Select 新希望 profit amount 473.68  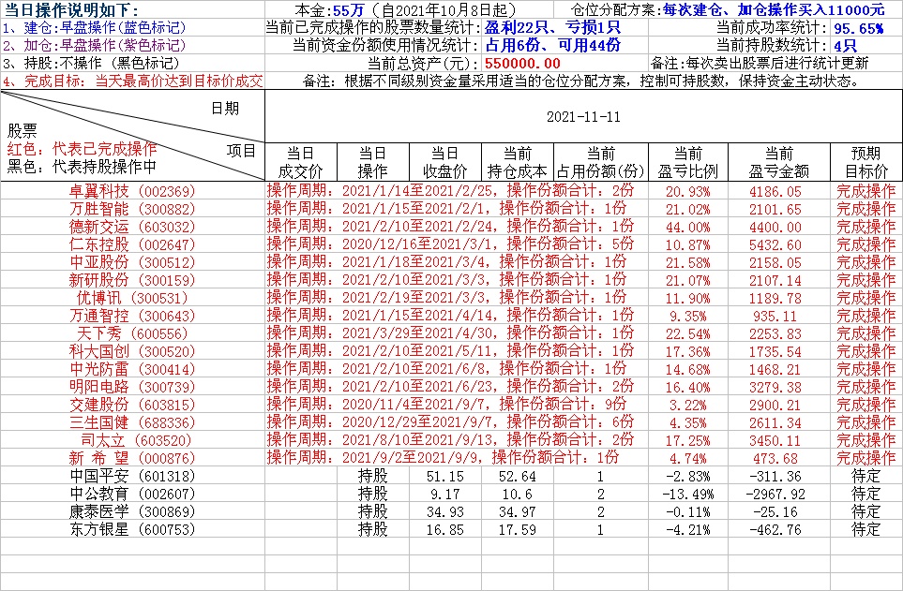tap(775, 459)
